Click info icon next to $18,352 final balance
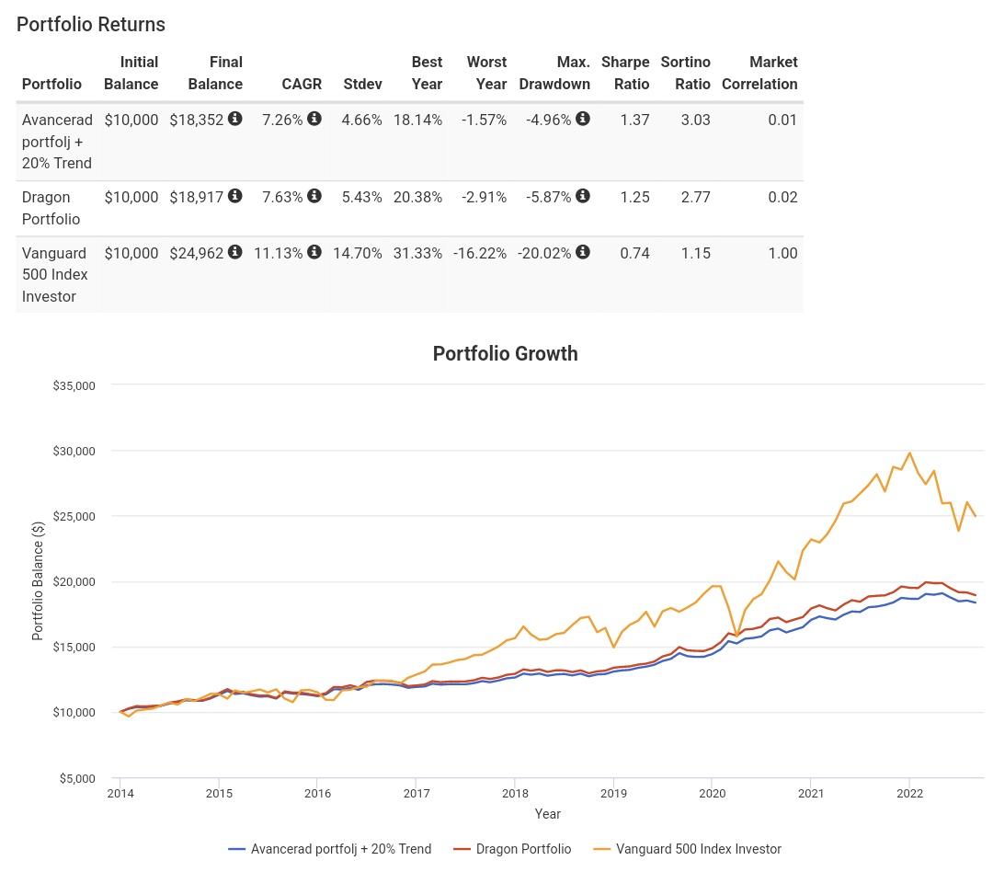Viewport: 993px width, 872px height. coord(235,120)
